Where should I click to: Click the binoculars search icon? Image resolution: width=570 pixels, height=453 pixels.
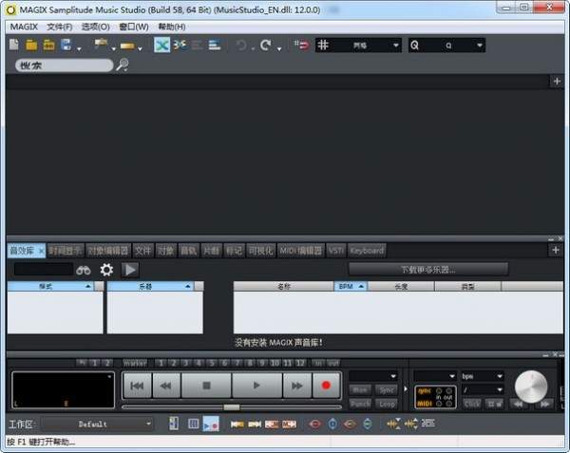click(x=84, y=270)
